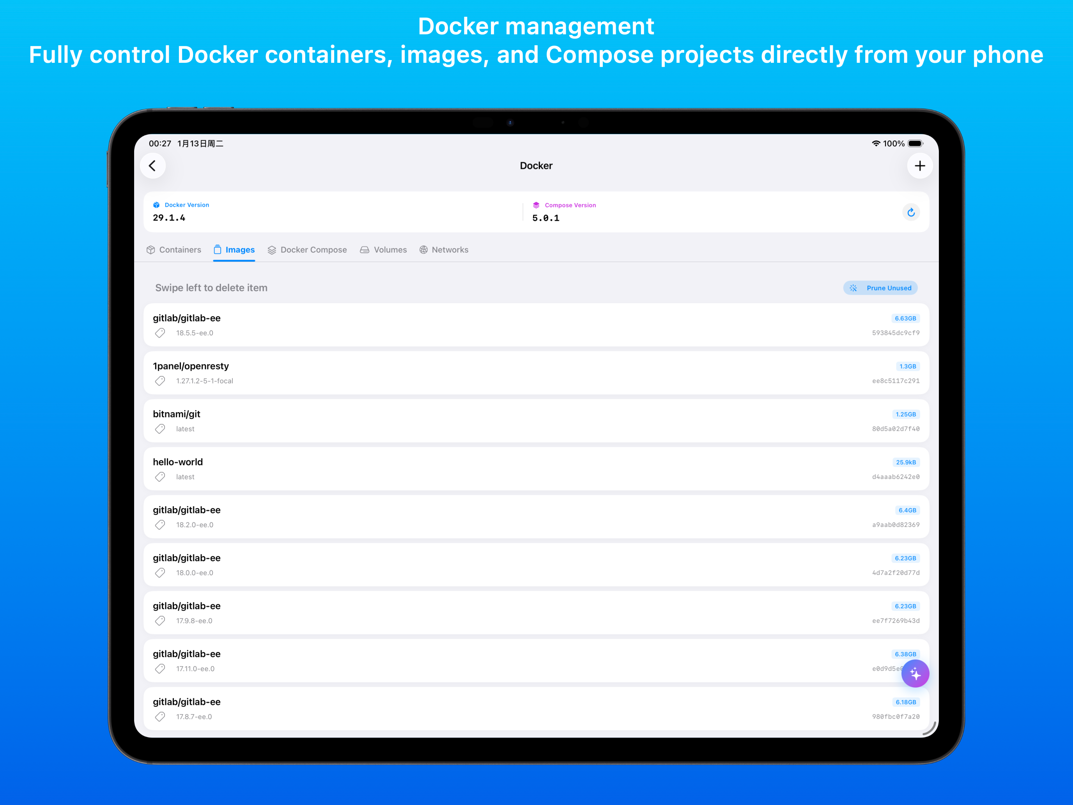Click the Images tab icon

[217, 249]
